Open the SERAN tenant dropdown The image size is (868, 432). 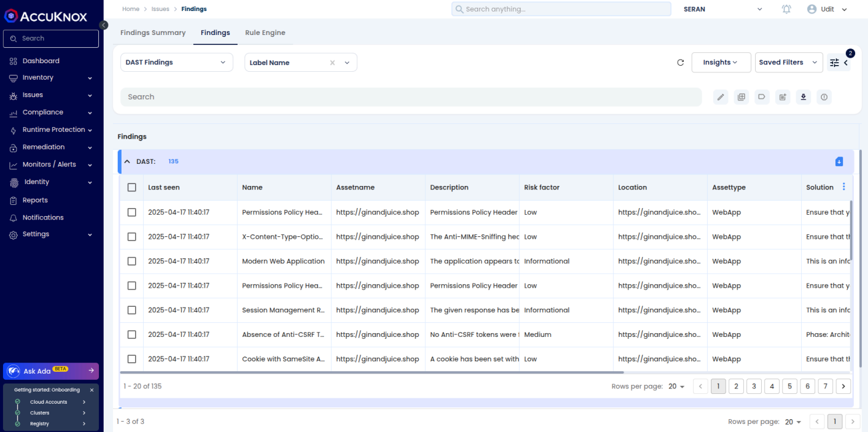point(723,9)
